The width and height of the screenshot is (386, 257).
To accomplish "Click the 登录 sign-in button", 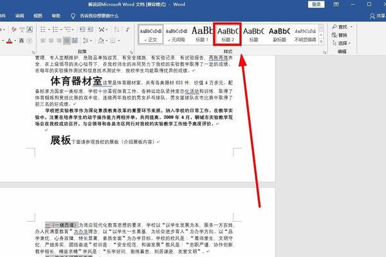I will click(316, 4).
